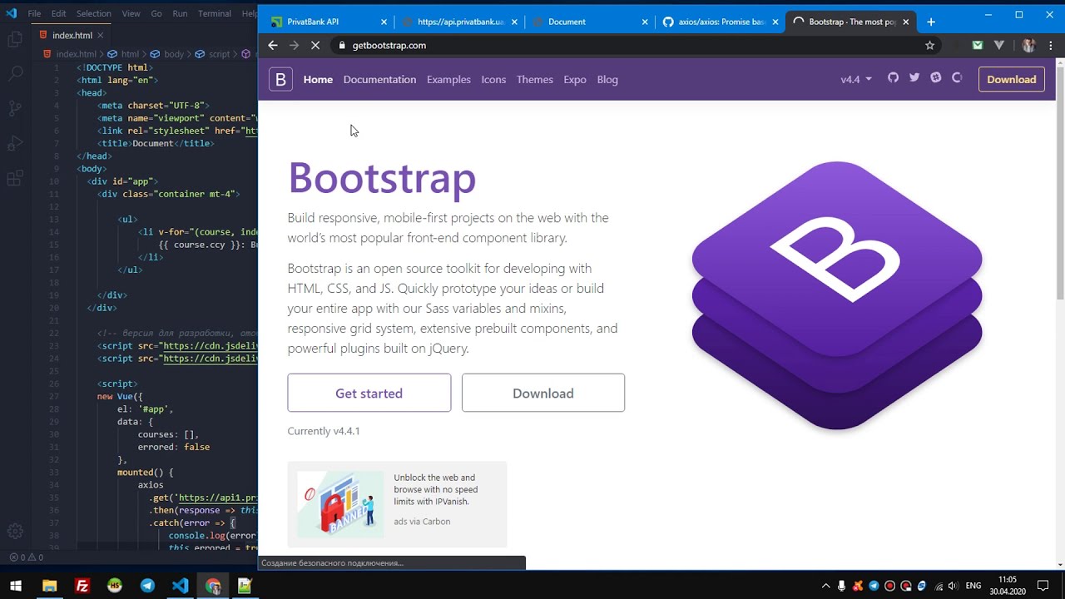The image size is (1065, 599).
Task: Open VS Code View menu
Action: [131, 13]
